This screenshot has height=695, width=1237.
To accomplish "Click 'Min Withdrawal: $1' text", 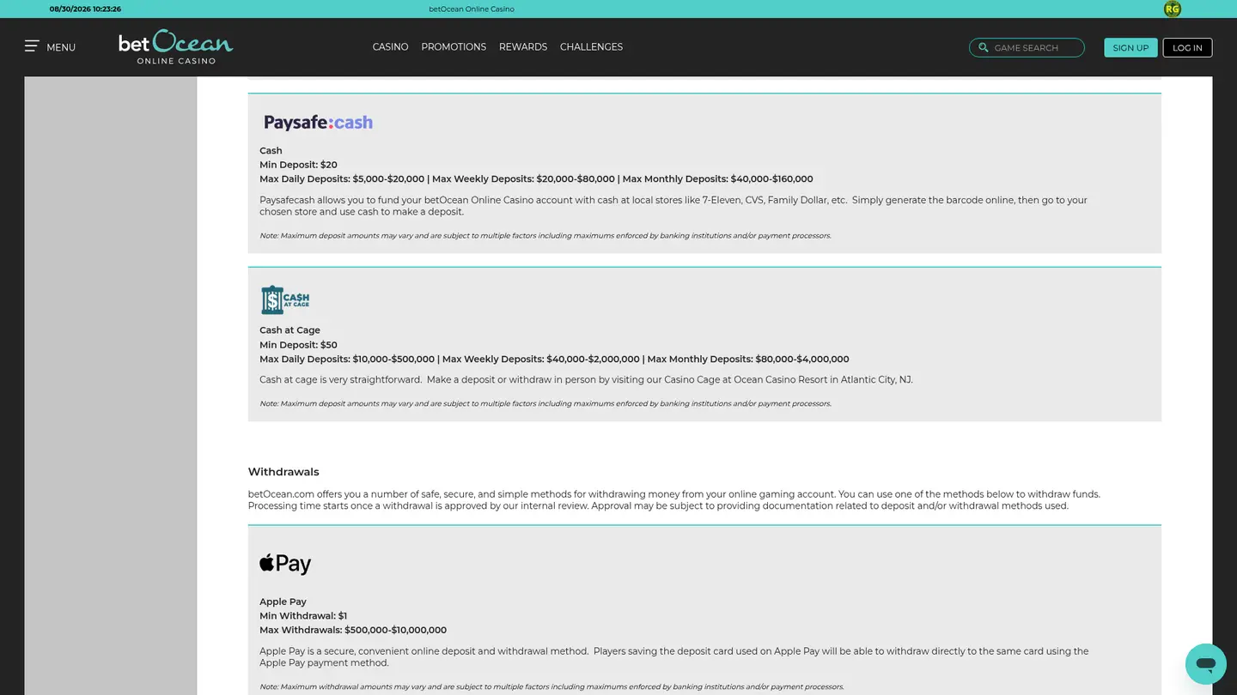I will (303, 616).
